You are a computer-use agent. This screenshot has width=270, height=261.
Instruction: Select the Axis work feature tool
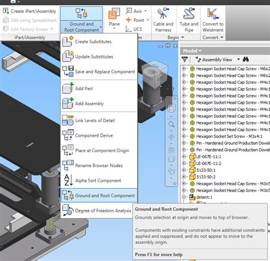(x=134, y=11)
